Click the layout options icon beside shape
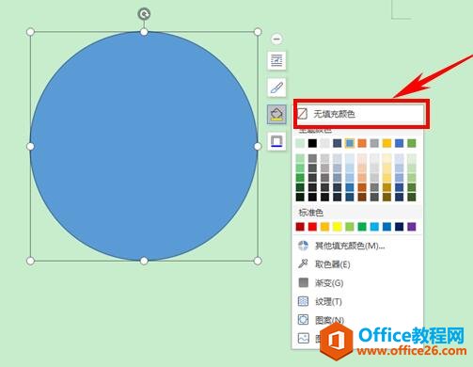 pos(276,60)
